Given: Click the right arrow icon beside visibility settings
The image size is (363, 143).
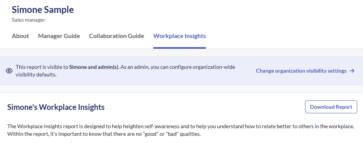Looking at the screenshot, I should pos(352,71).
